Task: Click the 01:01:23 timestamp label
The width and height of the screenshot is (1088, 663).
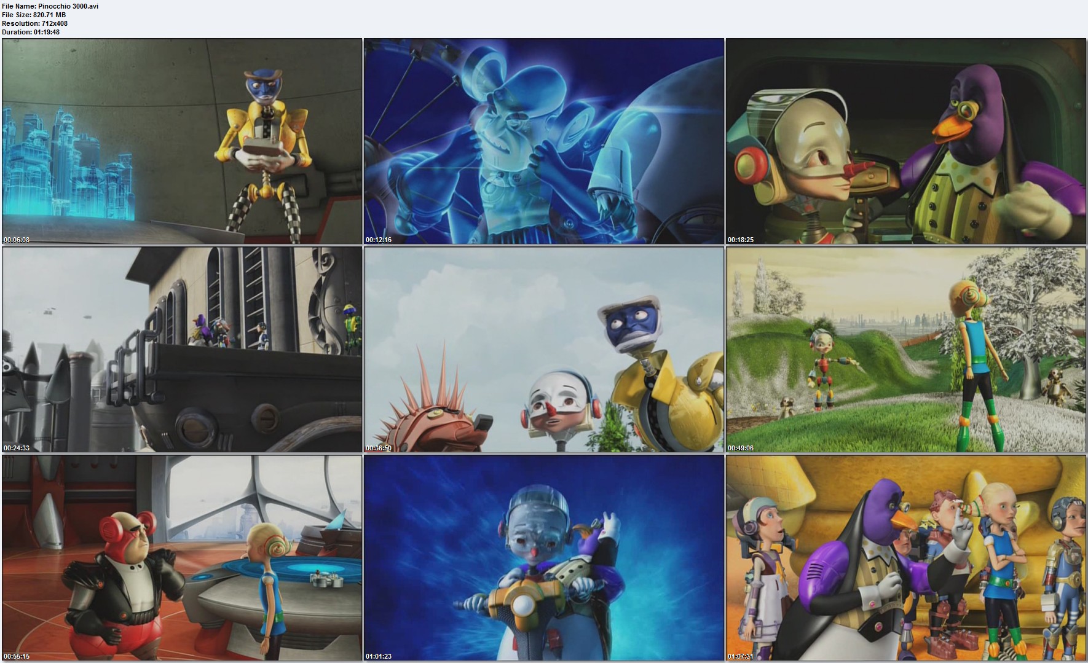Action: click(x=379, y=656)
